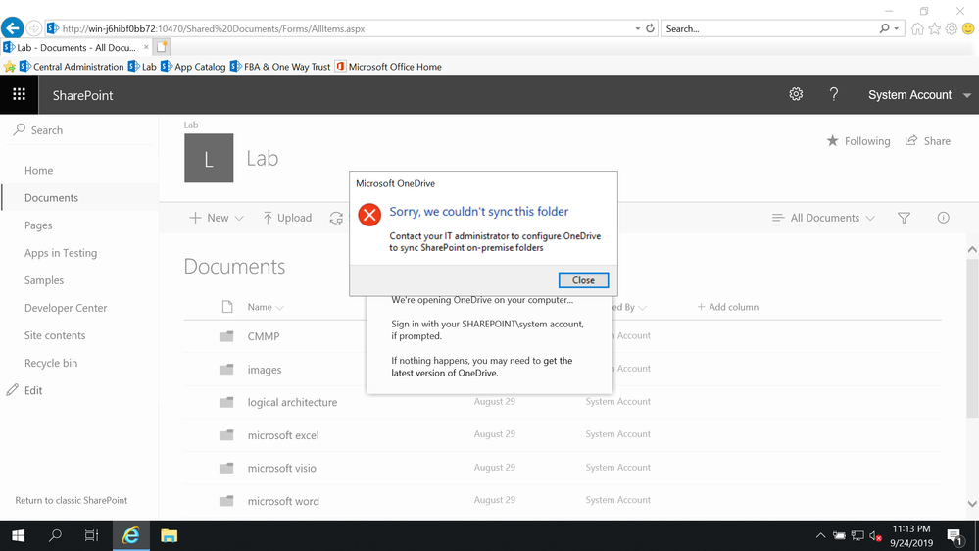Click Return to classic SharePoint link
The image size is (979, 551).
tap(72, 500)
